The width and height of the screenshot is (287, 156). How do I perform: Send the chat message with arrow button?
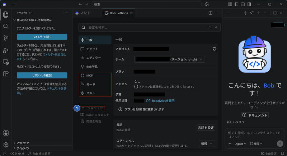pyautogui.click(x=280, y=143)
